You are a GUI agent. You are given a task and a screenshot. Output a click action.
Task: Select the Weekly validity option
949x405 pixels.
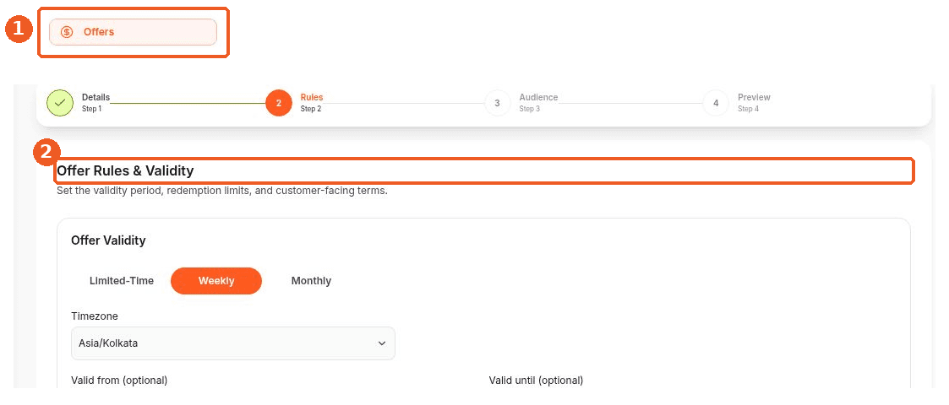click(x=216, y=281)
